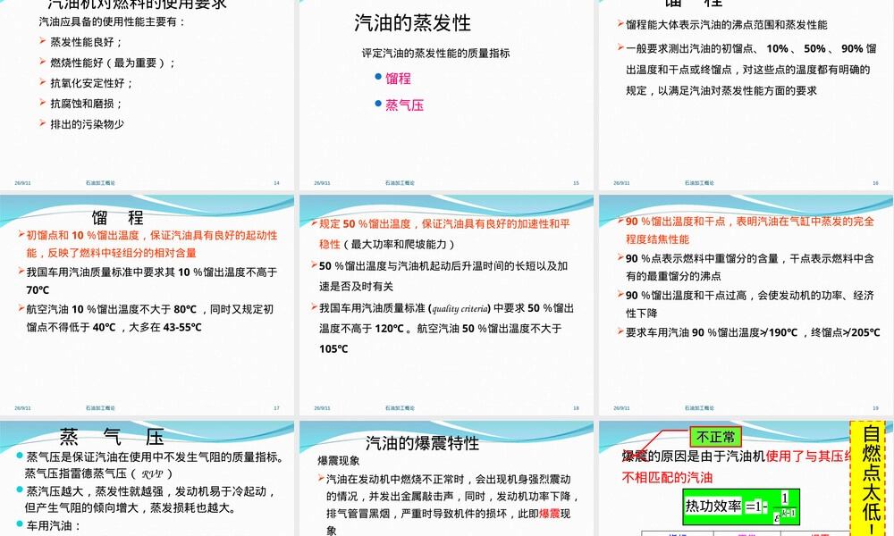Click the green box labeled 不正常
The image size is (894, 536).
click(x=715, y=437)
